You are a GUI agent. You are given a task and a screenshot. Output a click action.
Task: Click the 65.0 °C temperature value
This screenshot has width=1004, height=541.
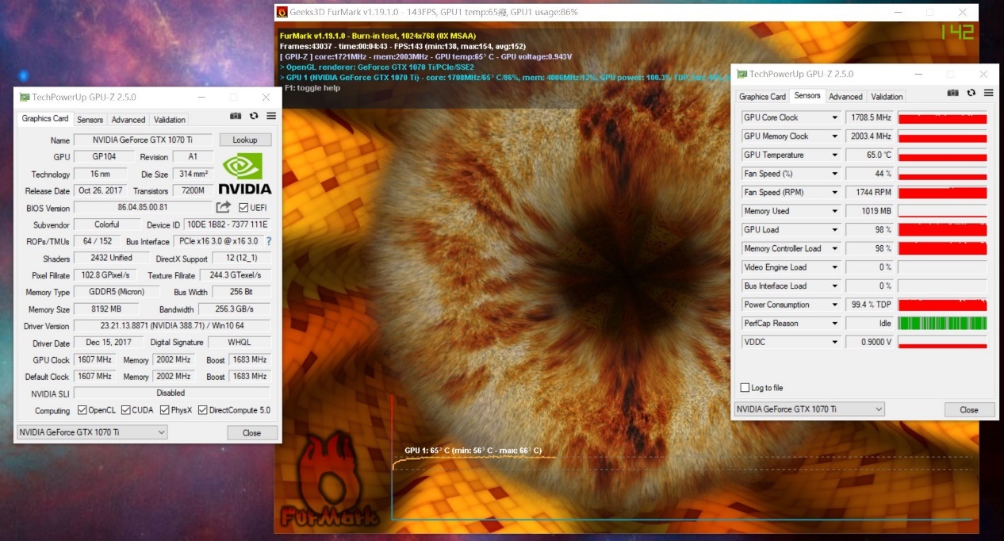click(x=870, y=155)
